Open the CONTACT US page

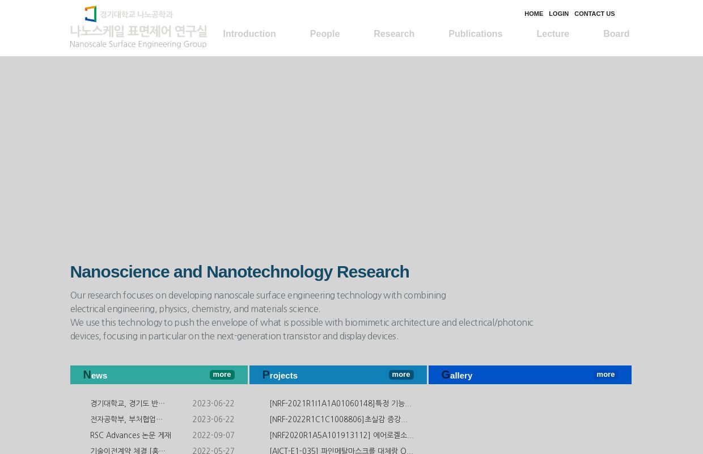(x=594, y=14)
